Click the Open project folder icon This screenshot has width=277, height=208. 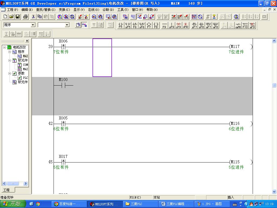tap(11, 17)
